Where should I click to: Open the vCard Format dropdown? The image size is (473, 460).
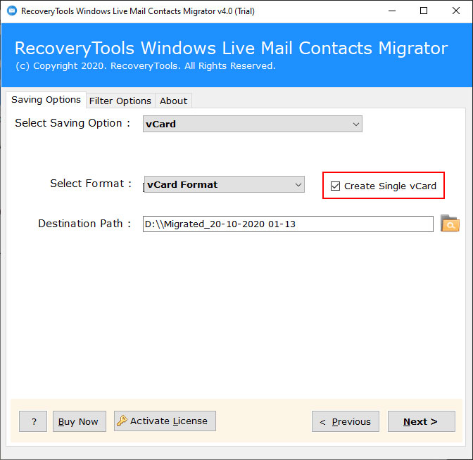(224, 184)
